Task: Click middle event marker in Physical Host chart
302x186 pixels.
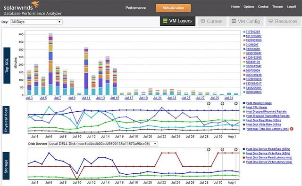Action: (x=222, y=103)
